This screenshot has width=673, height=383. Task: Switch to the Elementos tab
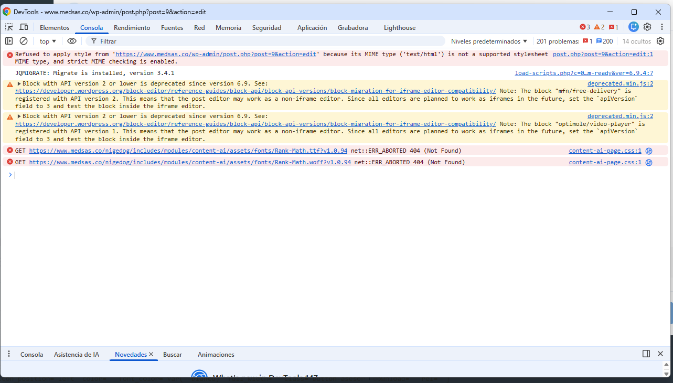(55, 28)
